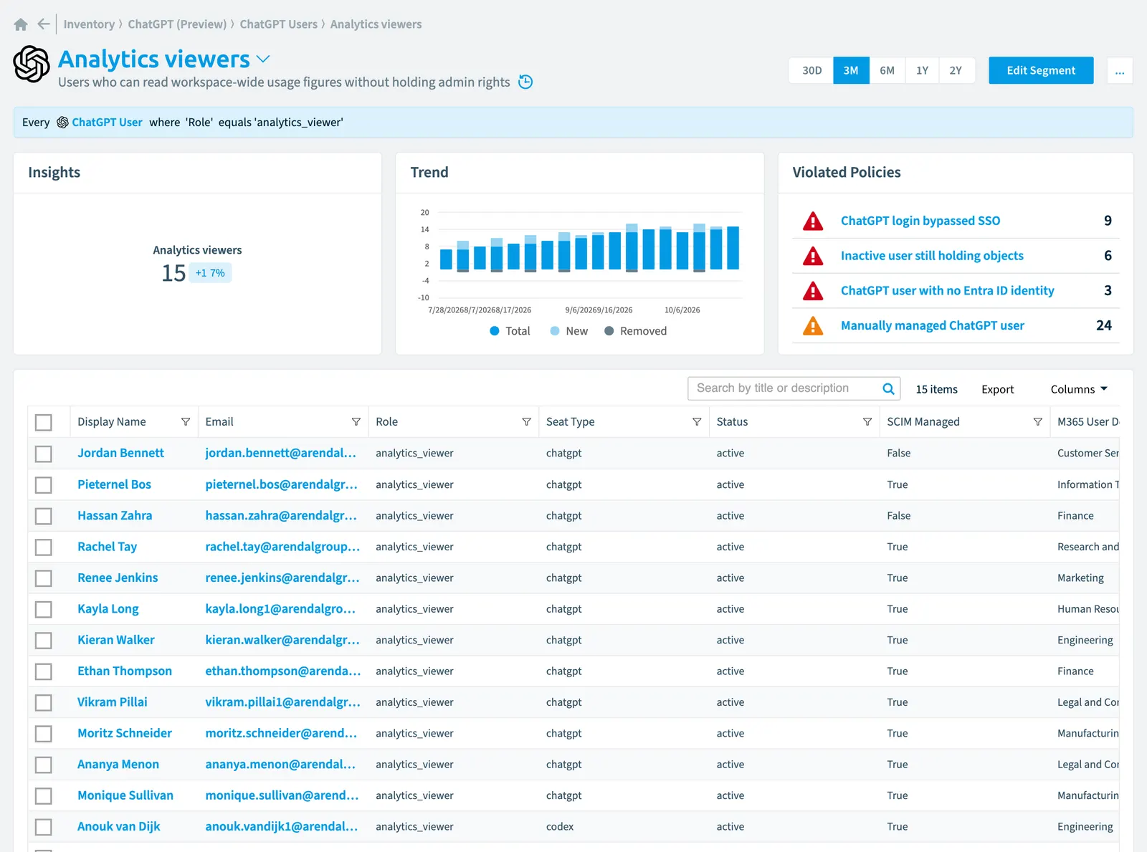Open ChatGPT user with no Entra ID identity policy
The height and width of the screenshot is (852, 1147).
click(947, 291)
